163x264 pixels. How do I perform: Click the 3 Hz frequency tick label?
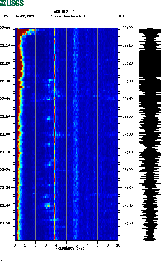(46, 245)
